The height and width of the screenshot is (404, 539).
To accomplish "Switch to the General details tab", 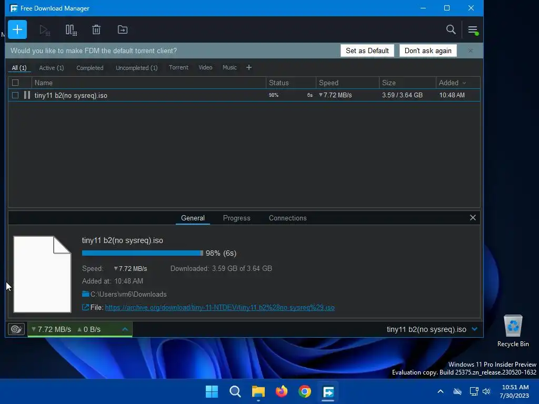I will click(x=193, y=218).
